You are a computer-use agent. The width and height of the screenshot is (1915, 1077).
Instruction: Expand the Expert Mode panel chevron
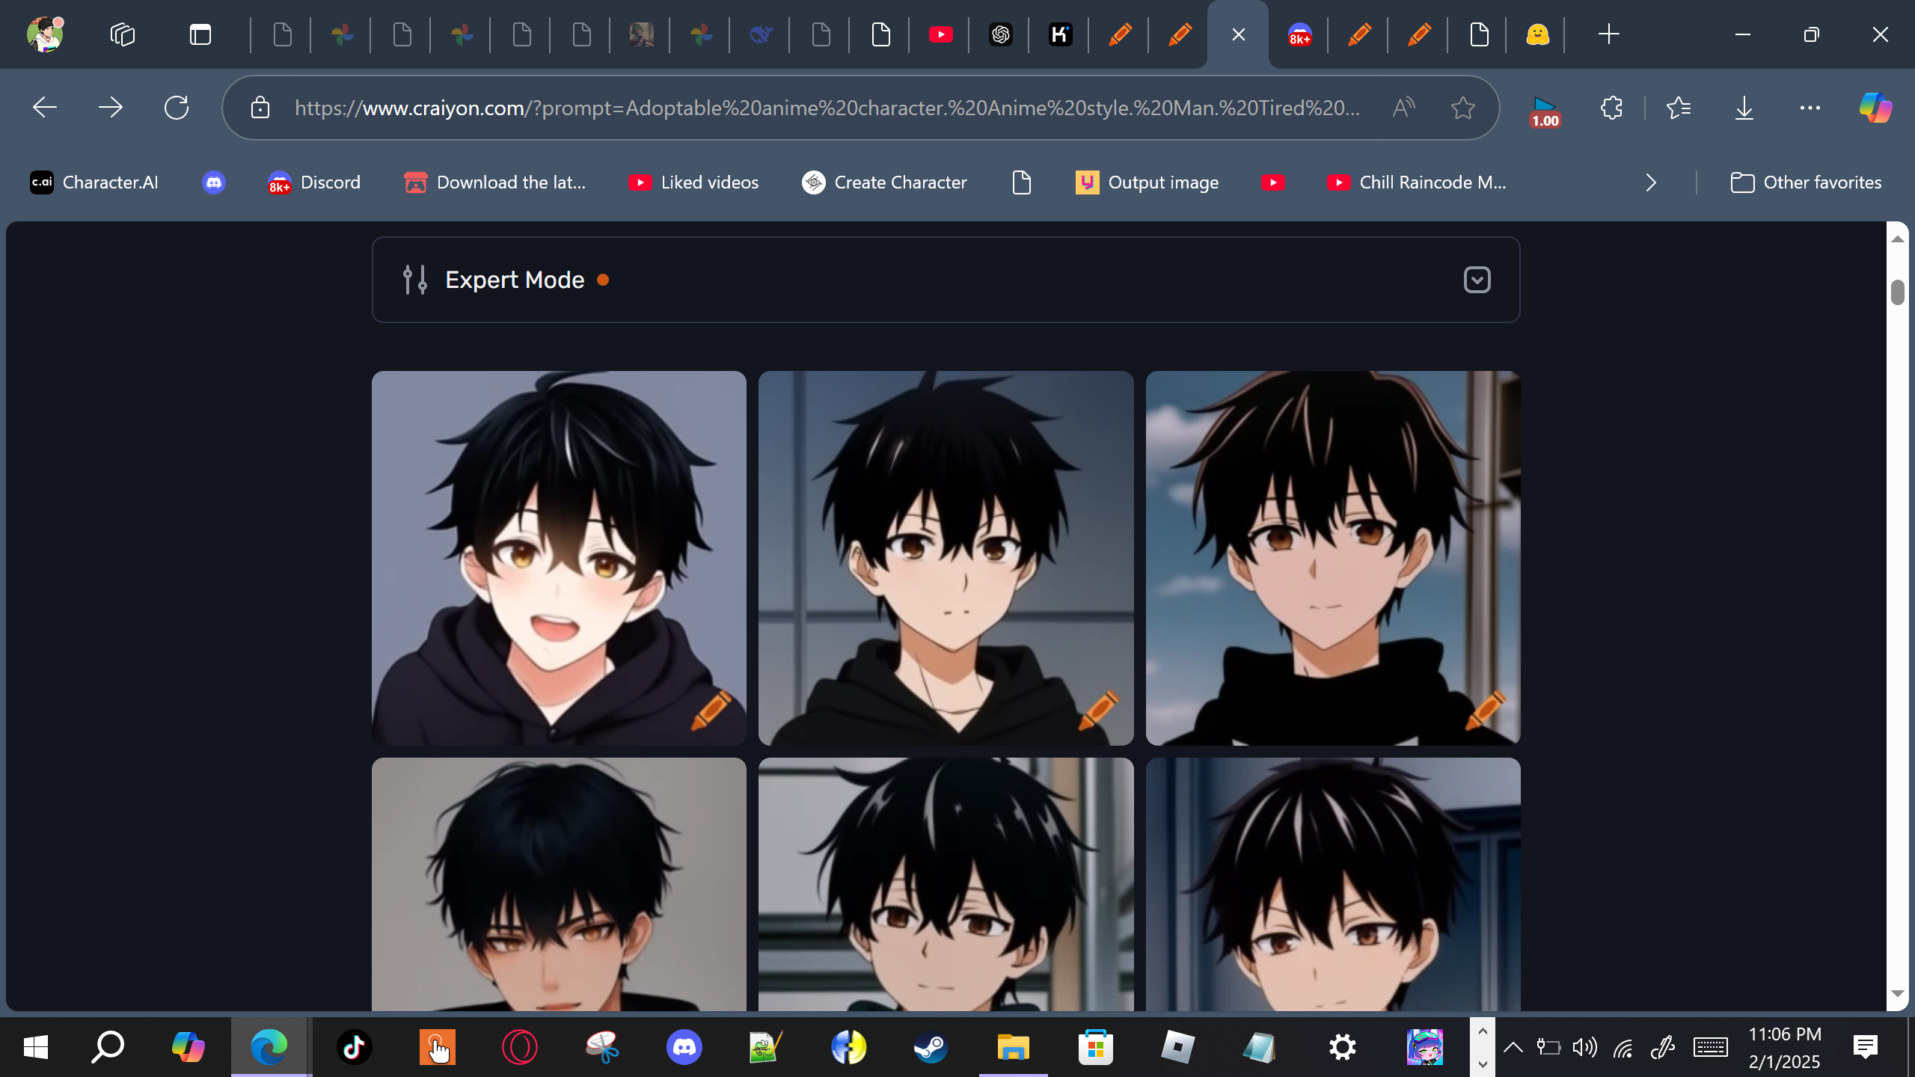pos(1477,280)
